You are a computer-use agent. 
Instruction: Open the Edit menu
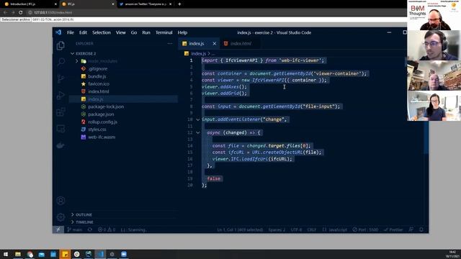[x=83, y=32]
